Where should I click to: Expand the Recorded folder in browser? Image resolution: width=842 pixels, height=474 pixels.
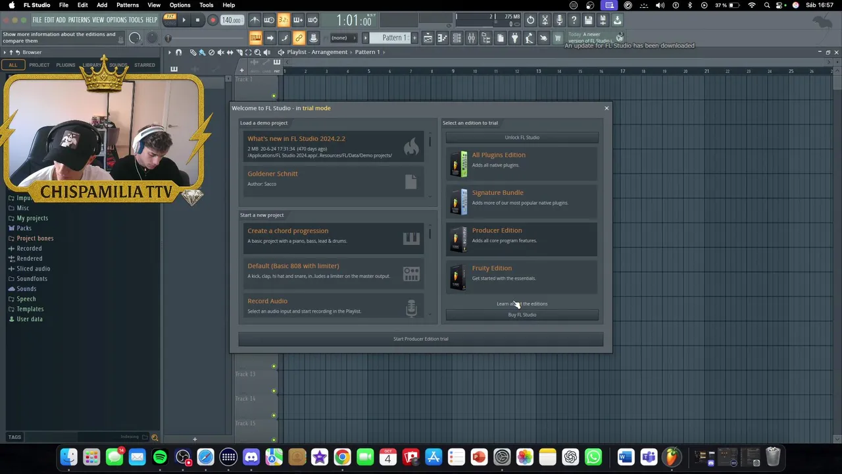pyautogui.click(x=29, y=248)
